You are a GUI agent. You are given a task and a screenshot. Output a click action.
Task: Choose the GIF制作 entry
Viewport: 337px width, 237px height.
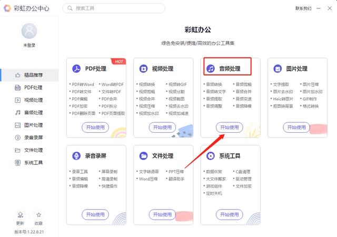point(310,99)
